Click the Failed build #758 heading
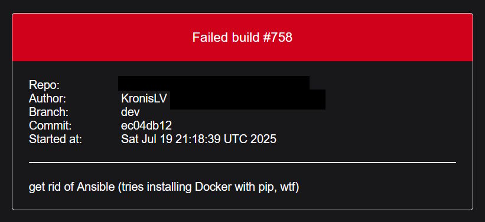Screen dimensions: 485x222 [242, 37]
